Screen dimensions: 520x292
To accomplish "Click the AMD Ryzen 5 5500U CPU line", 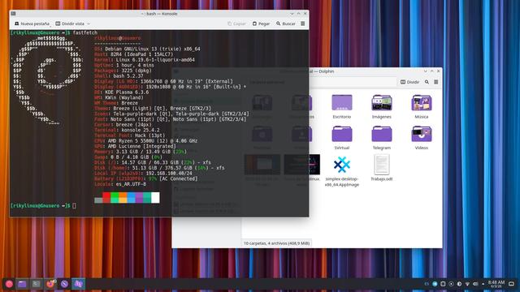I will click(146, 140).
